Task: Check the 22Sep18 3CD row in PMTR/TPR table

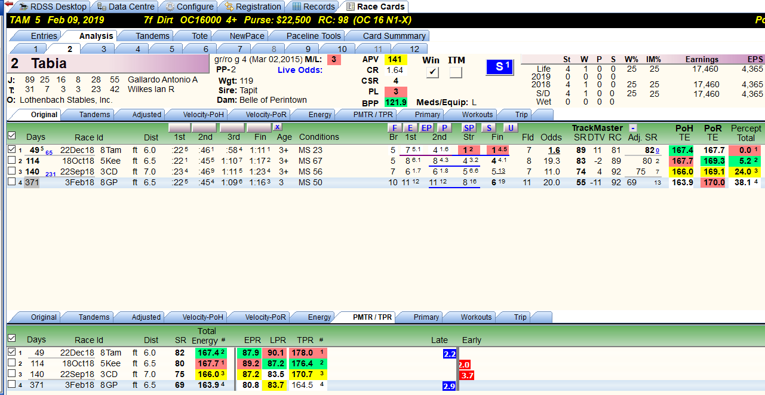Action: pyautogui.click(x=12, y=374)
